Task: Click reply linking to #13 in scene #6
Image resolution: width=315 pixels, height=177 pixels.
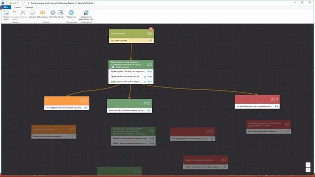Action: (133, 138)
